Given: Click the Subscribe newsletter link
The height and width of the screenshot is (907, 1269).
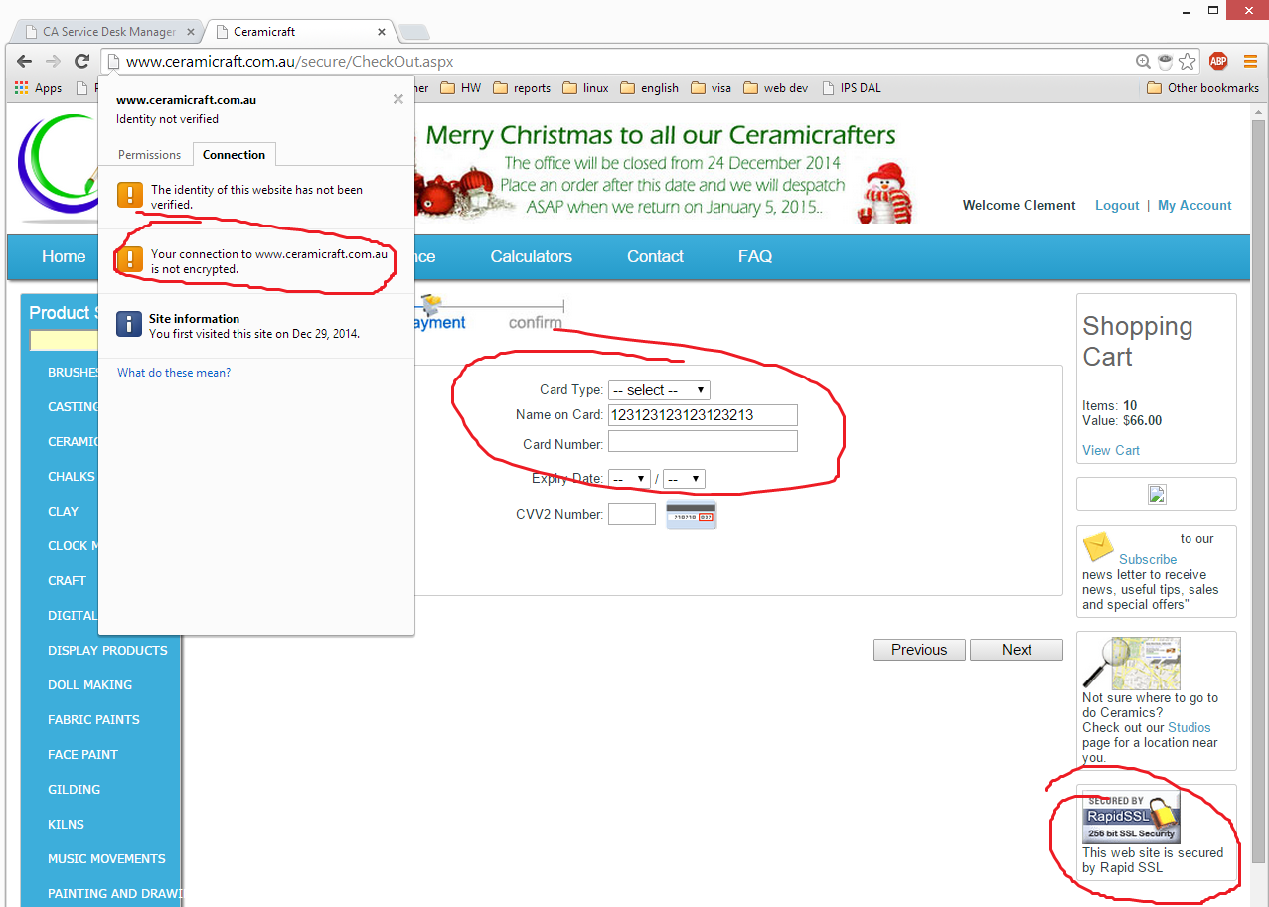Looking at the screenshot, I should (1148, 560).
